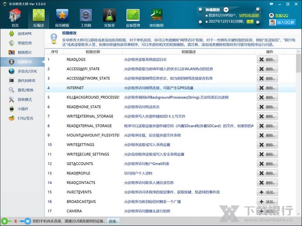Delete the KILL_BACKGROUND_PROCESSES permission
Screen dimensions: 302x226
click(267, 97)
